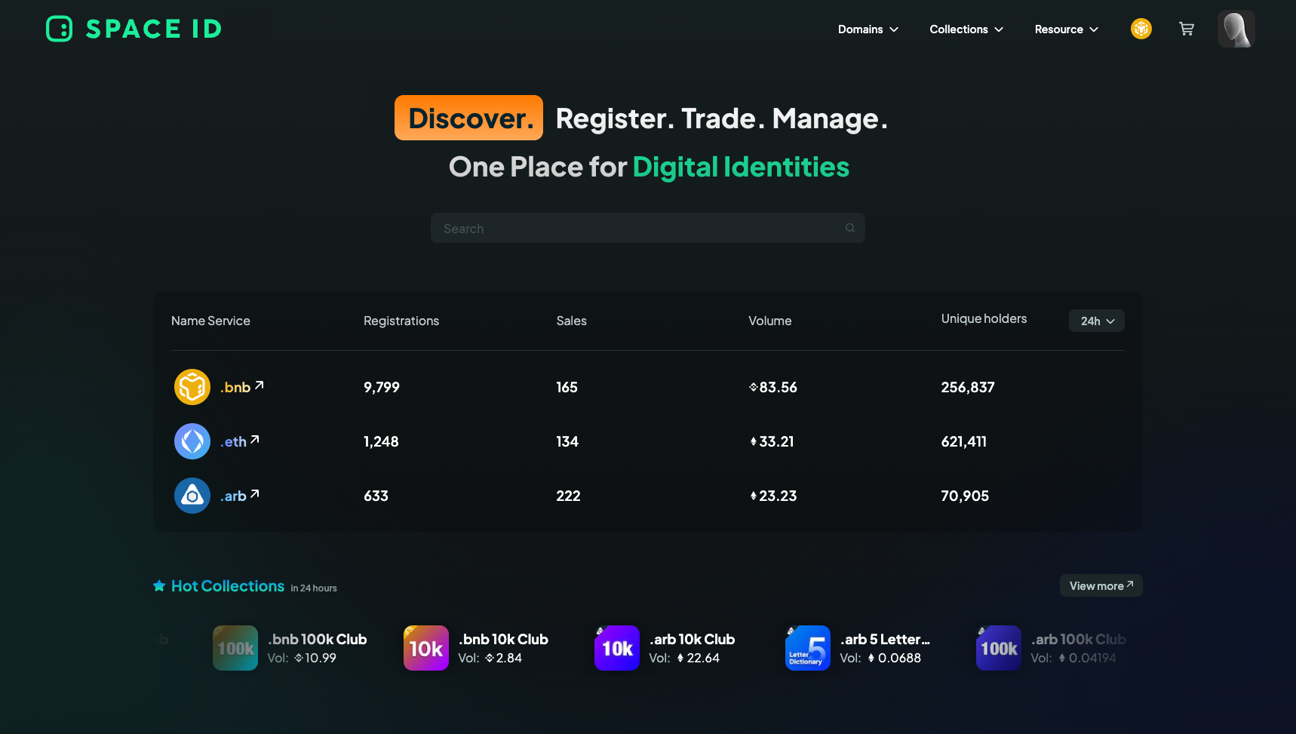
Task: Click the View more button
Action: click(x=1101, y=586)
